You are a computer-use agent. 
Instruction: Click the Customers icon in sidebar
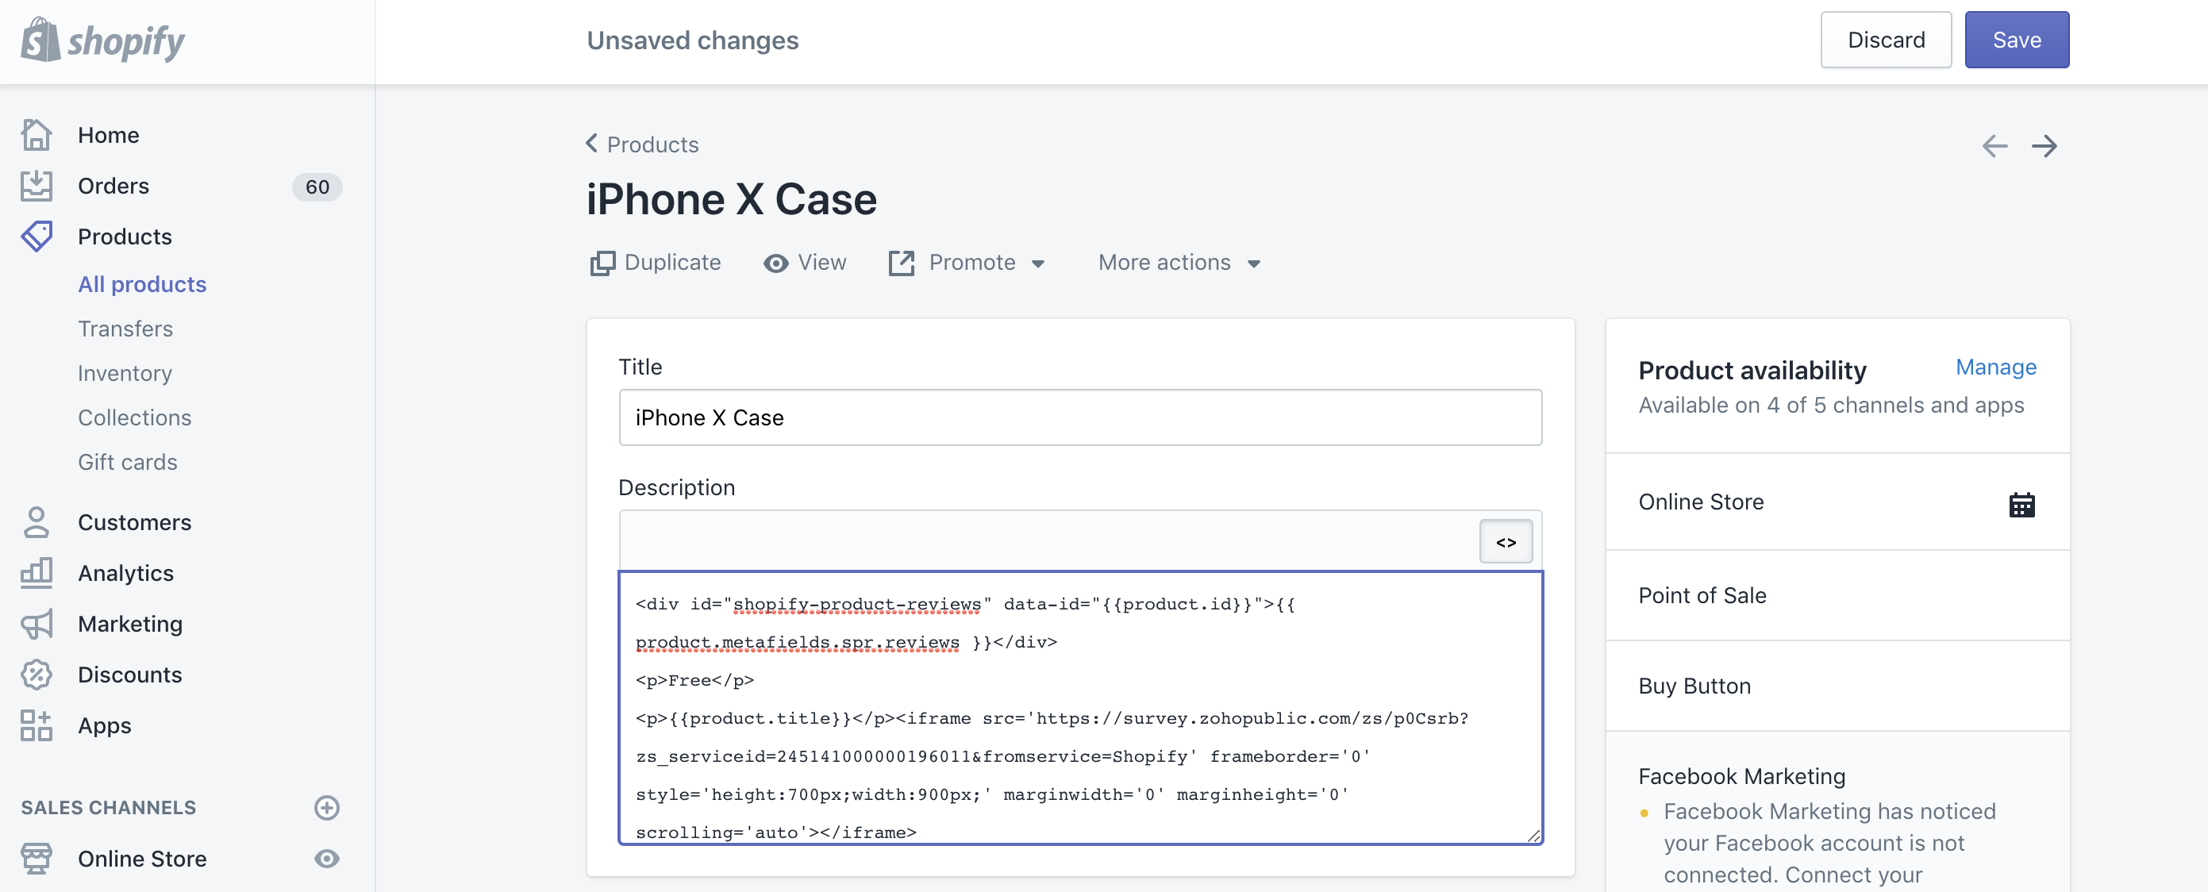pyautogui.click(x=38, y=521)
